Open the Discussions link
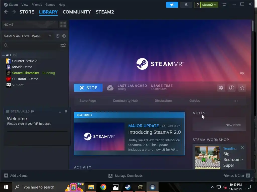This screenshot has width=257, height=192. 164,101
